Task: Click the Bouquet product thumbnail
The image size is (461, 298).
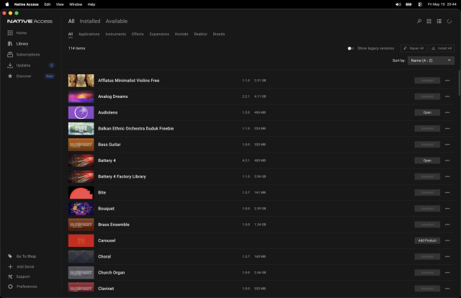Action: pos(81,209)
